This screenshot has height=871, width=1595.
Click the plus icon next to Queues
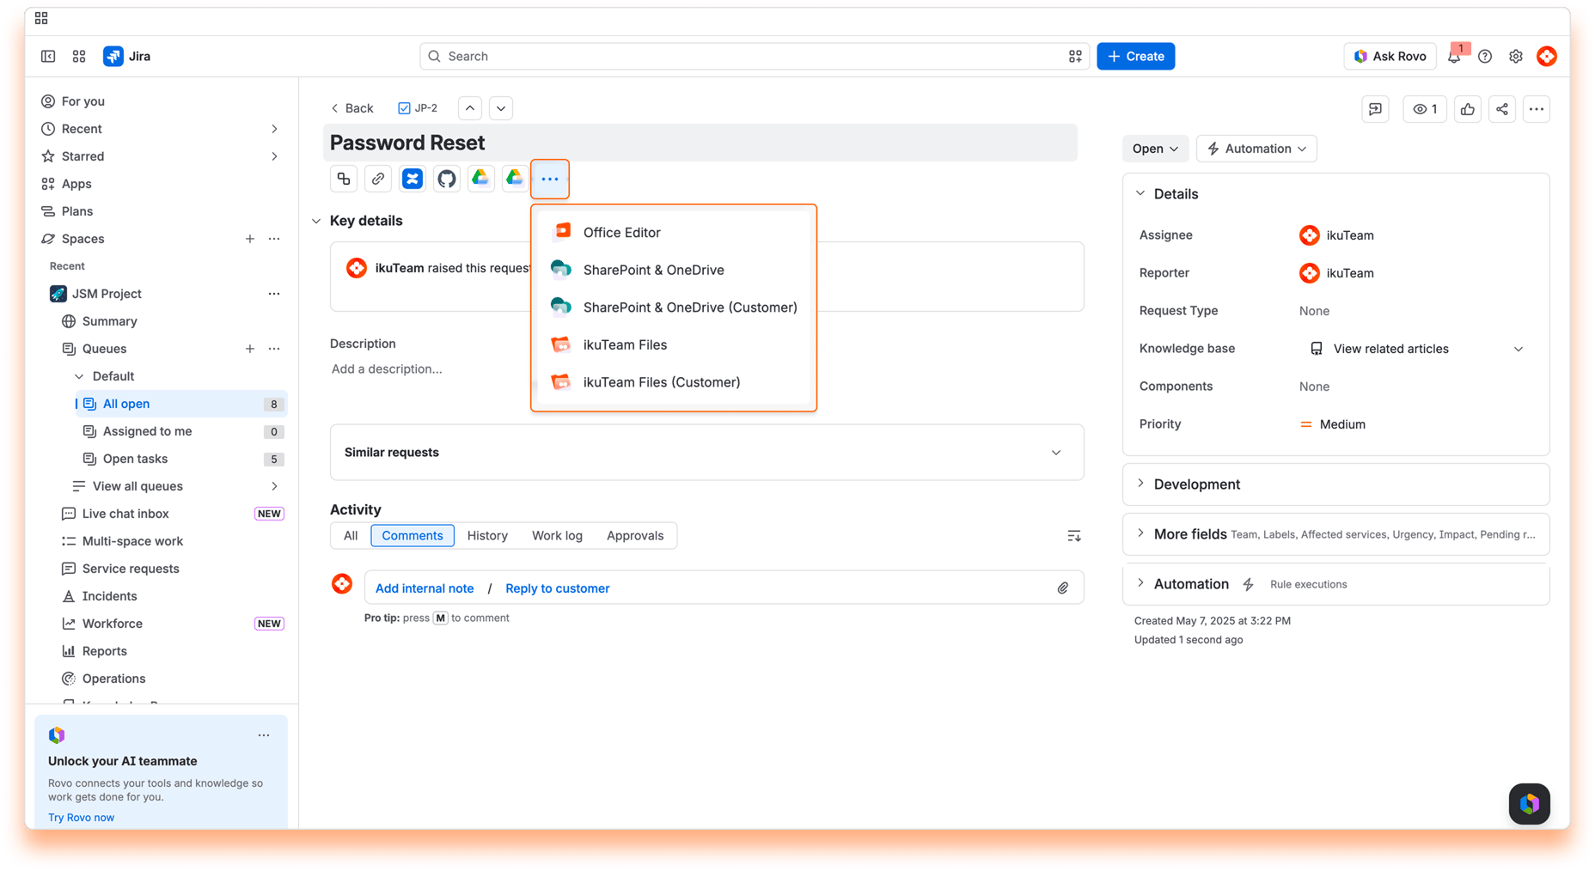pyautogui.click(x=250, y=349)
